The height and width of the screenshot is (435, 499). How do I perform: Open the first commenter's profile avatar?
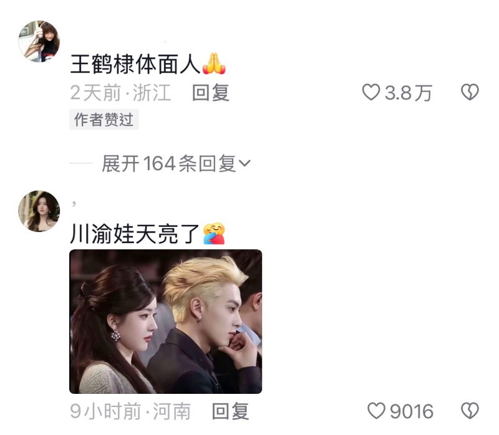39,41
